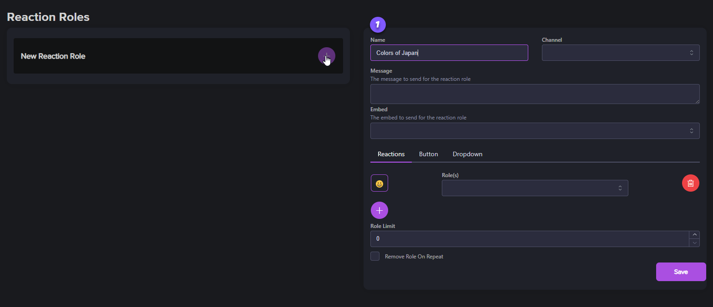713x307 pixels.
Task: Open the Channel dropdown
Action: 620,53
